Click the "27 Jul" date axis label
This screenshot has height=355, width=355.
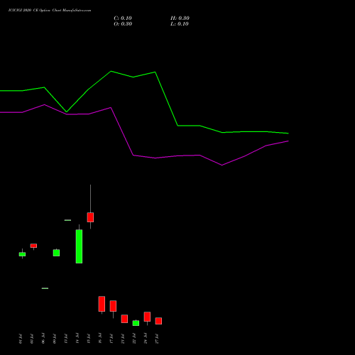(x=157, y=339)
